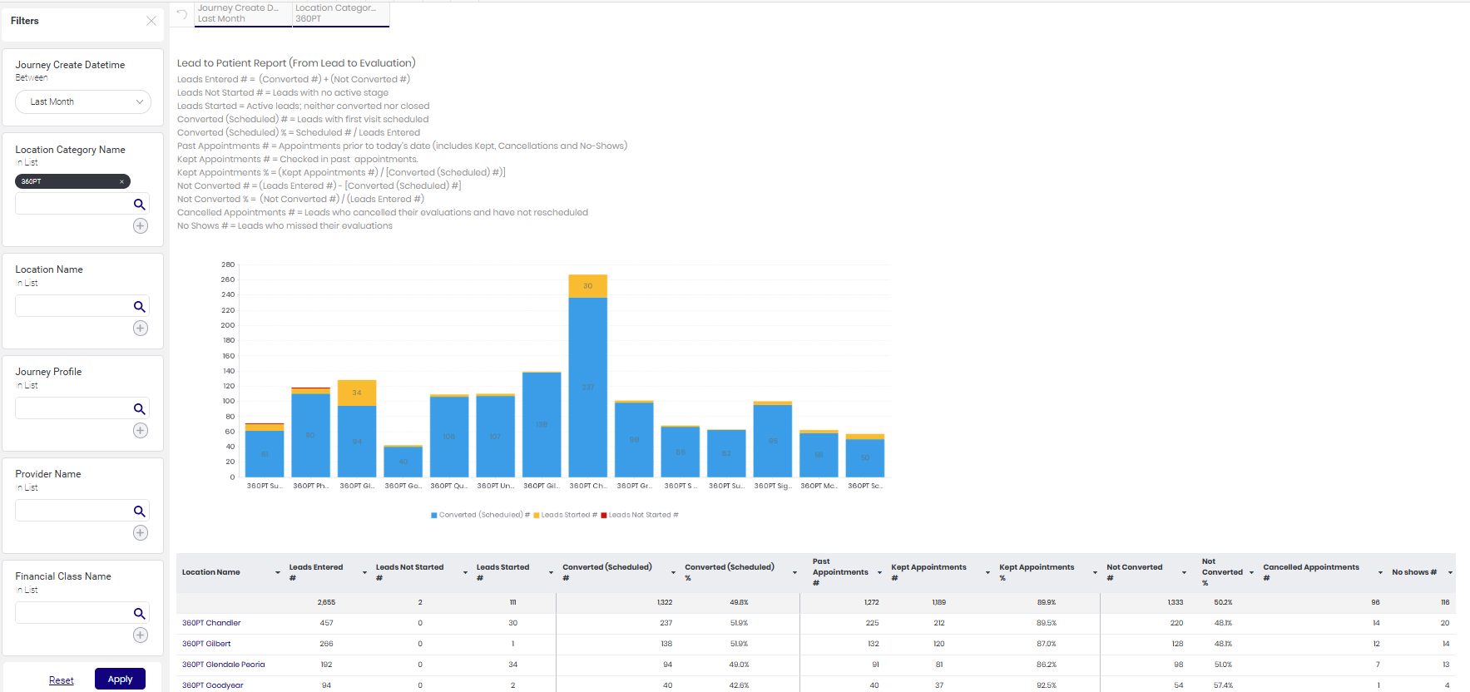1470x692 pixels.
Task: Click Leads Entered value 457 for Chandler
Action: (x=326, y=623)
